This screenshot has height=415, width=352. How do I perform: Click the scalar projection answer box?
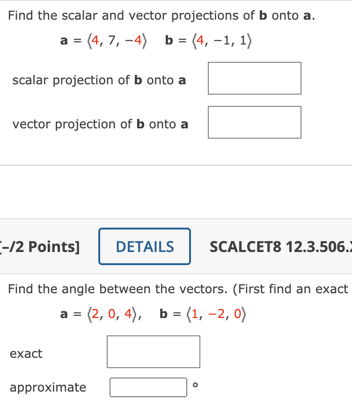(254, 78)
